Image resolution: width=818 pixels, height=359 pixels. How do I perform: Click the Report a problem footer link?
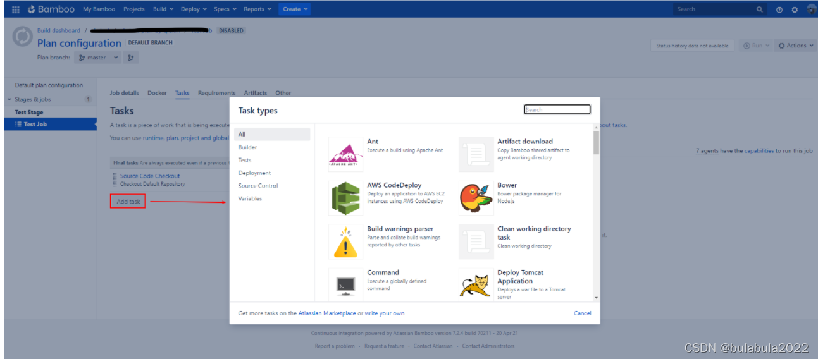pos(335,346)
